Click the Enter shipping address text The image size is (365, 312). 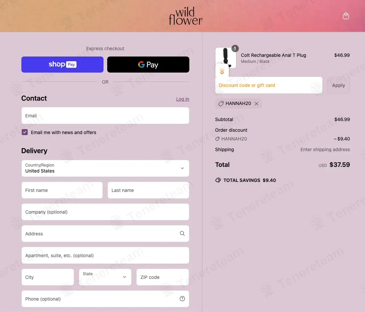(325, 149)
